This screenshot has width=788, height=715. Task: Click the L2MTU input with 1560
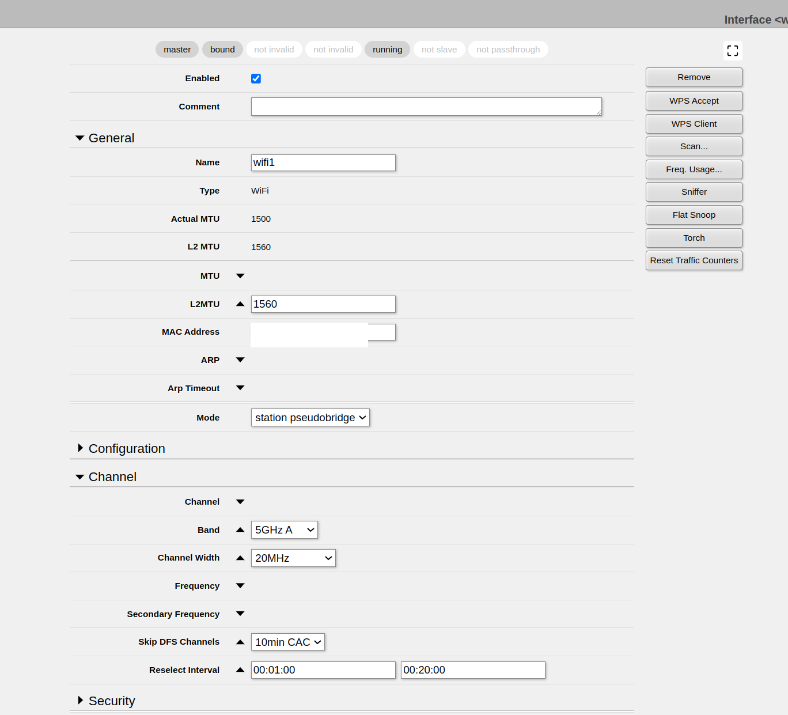point(323,304)
